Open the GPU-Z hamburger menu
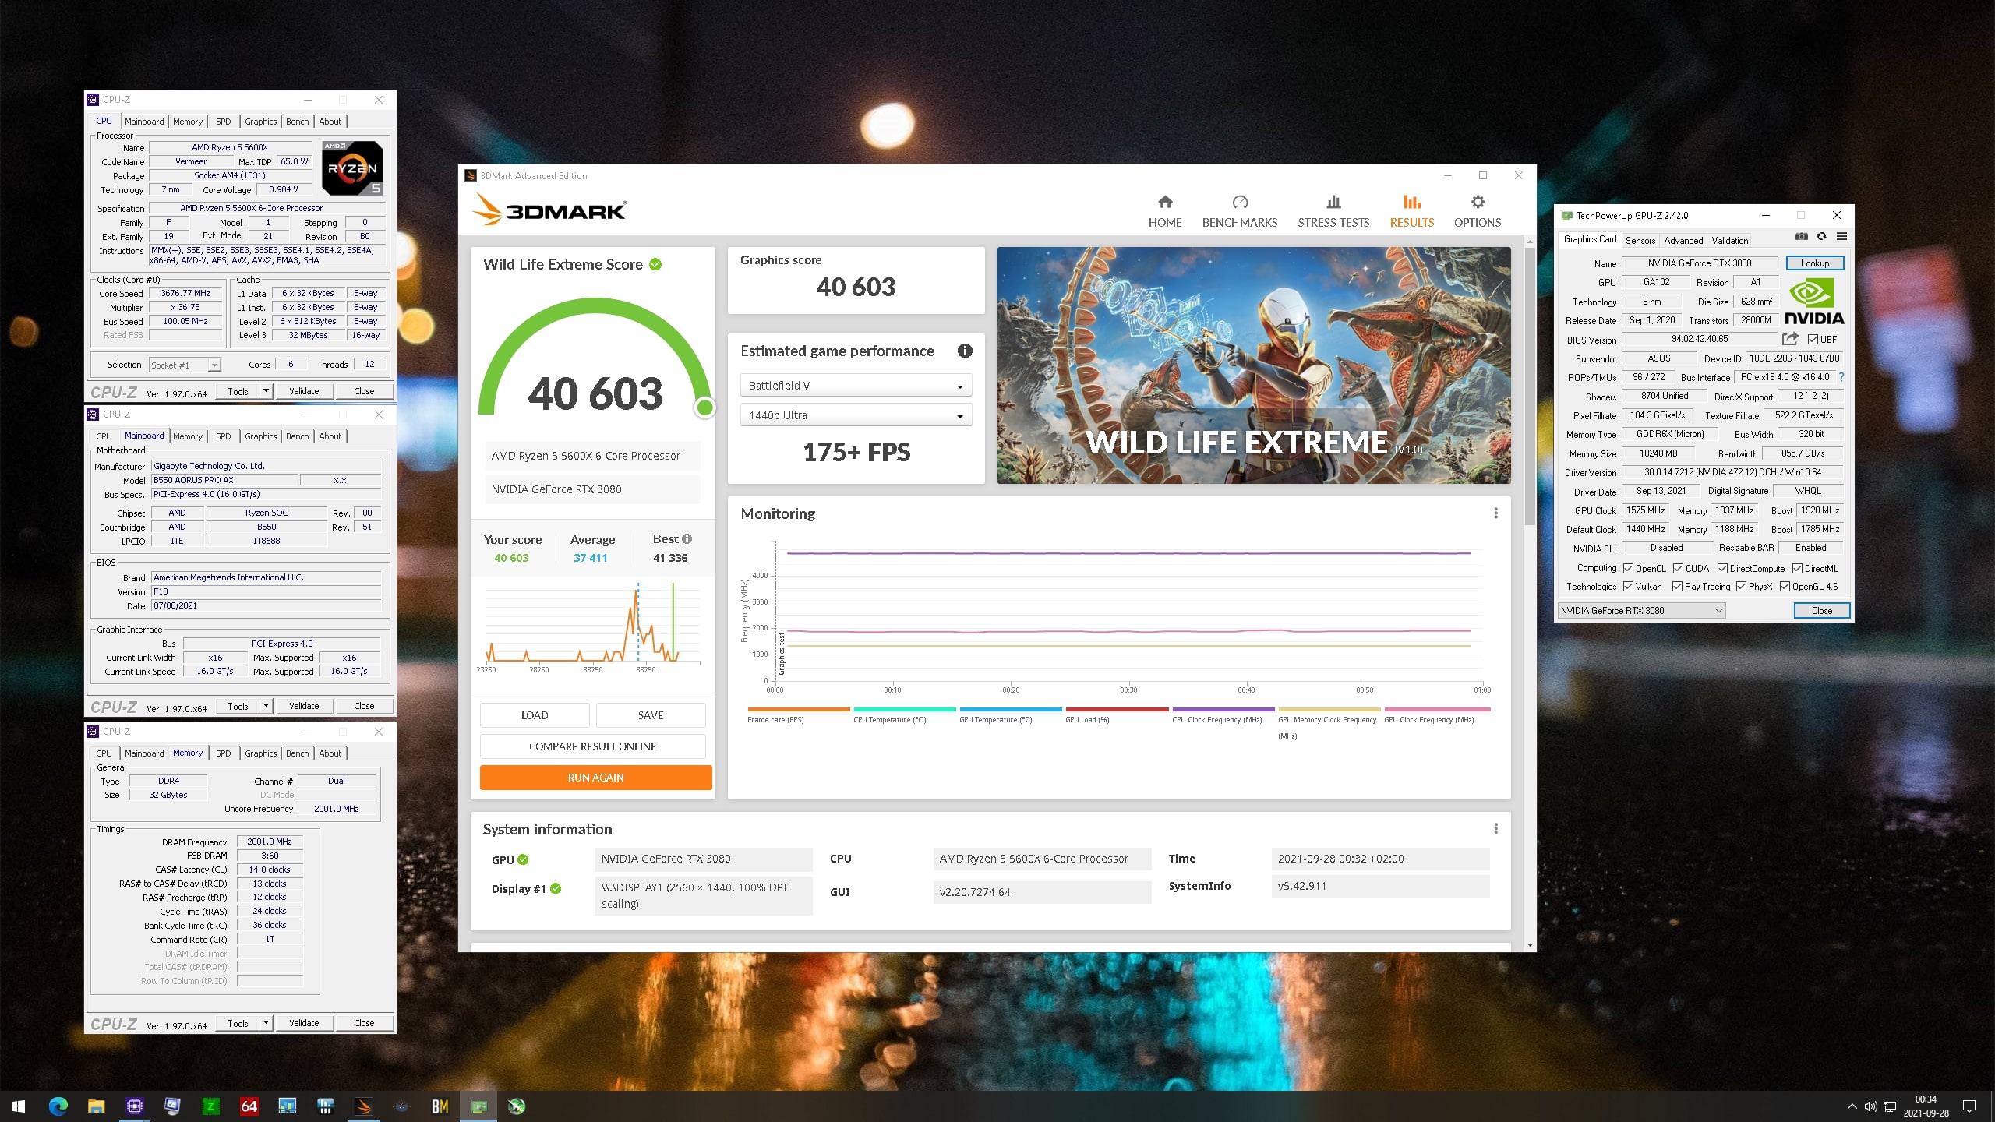Image resolution: width=1995 pixels, height=1122 pixels. click(1841, 236)
